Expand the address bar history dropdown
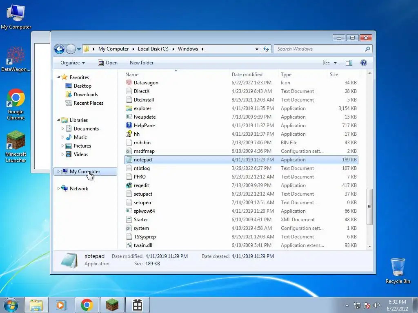This screenshot has height=313, width=418. (257, 49)
